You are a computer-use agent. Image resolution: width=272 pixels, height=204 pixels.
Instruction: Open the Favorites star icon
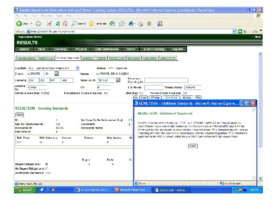92,23
